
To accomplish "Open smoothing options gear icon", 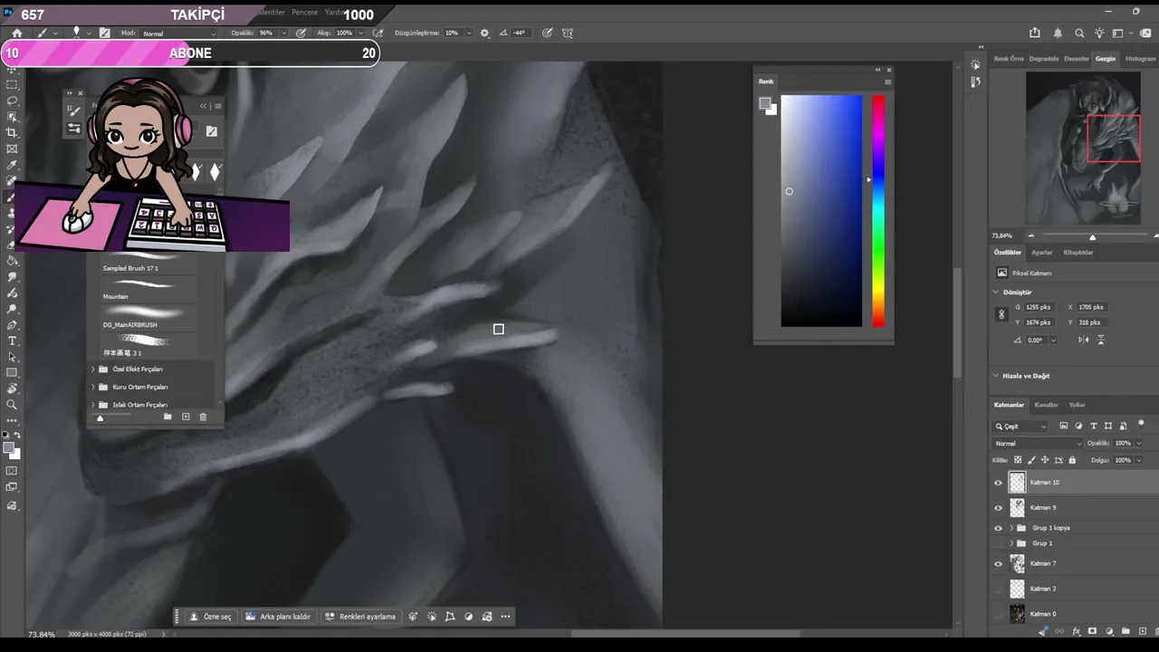I will (x=484, y=33).
